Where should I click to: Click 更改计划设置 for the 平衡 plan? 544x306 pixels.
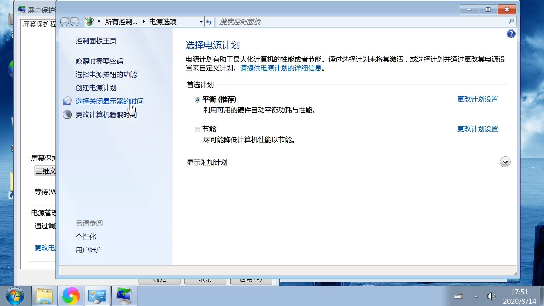[x=477, y=99]
